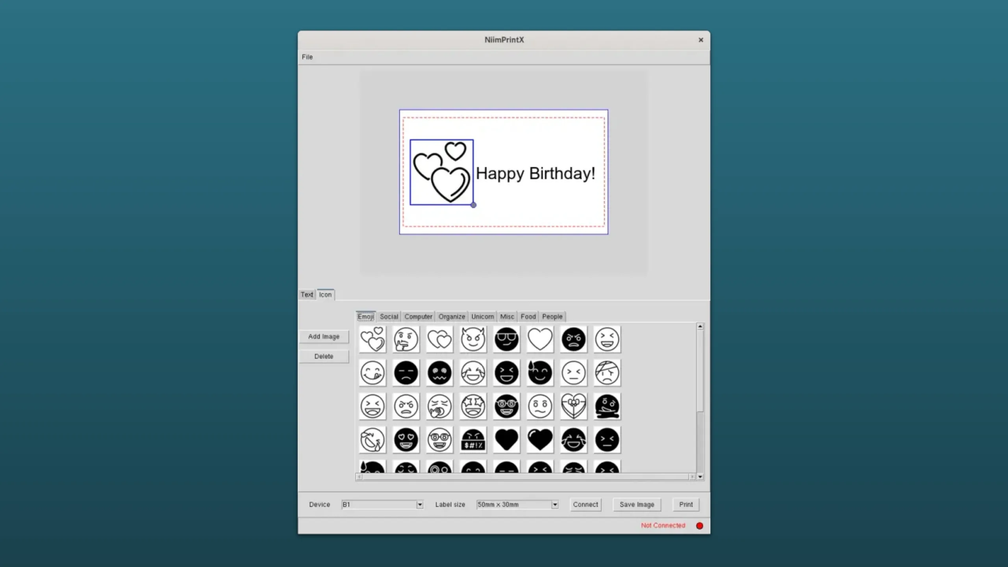Viewport: 1008px width, 567px height.
Task: Select the star-eyed grinning face icon
Action: click(473, 406)
